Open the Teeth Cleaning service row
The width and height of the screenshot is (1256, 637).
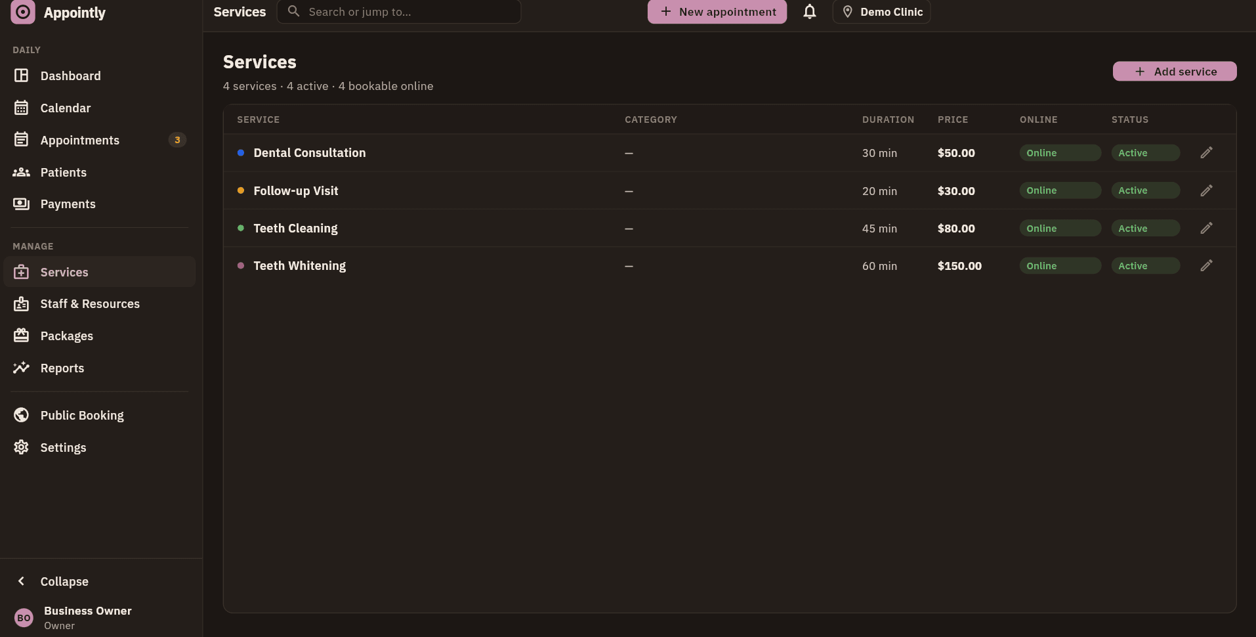(730, 228)
